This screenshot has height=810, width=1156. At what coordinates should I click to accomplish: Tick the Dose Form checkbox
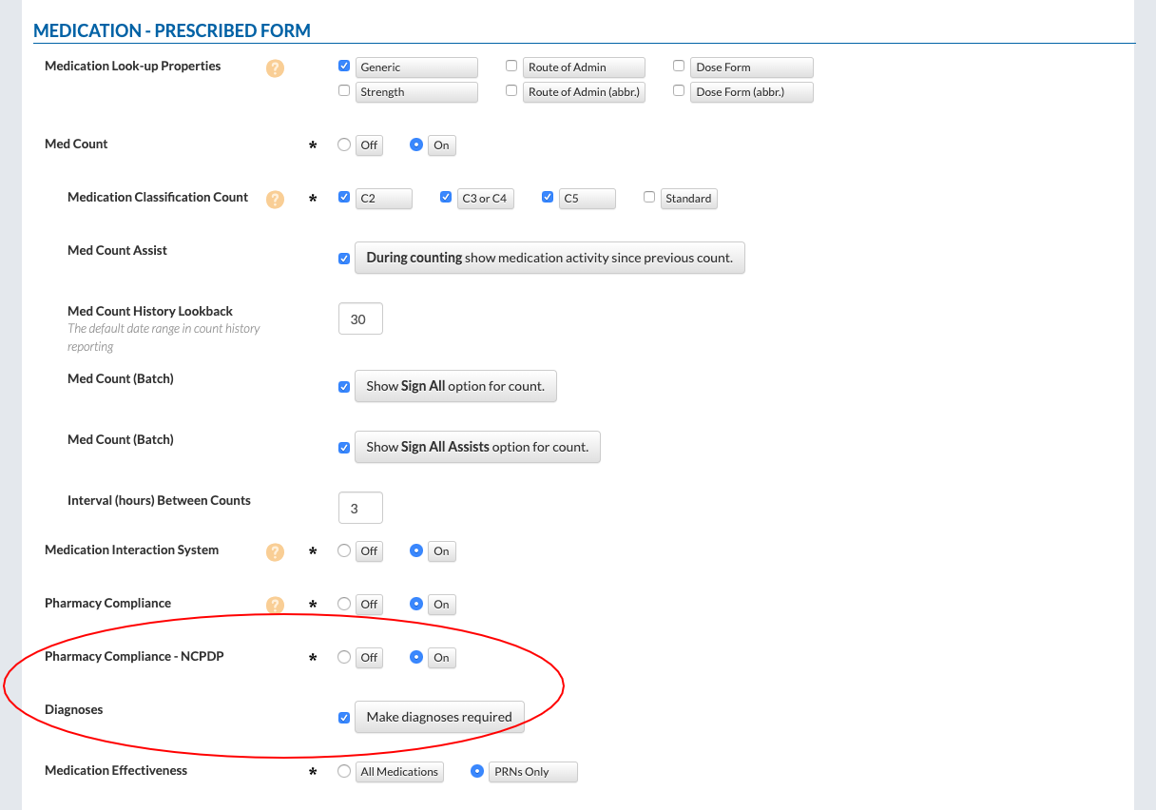pos(679,67)
